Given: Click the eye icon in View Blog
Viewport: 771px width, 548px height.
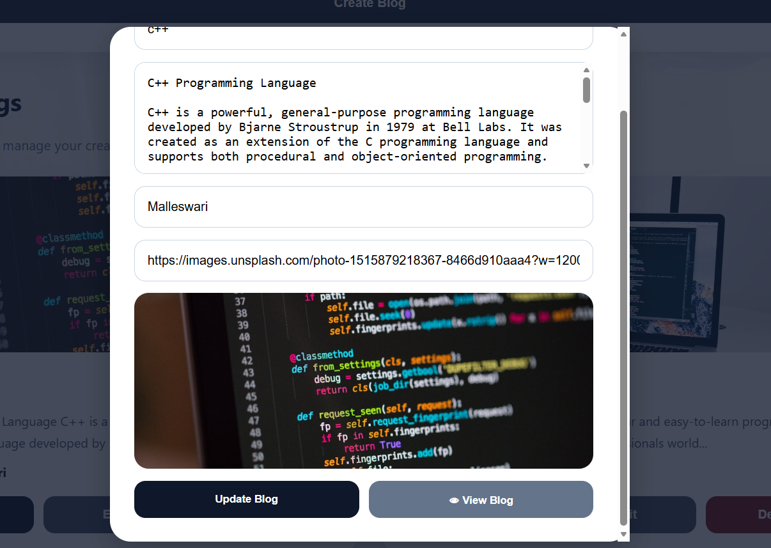Looking at the screenshot, I should (x=454, y=501).
